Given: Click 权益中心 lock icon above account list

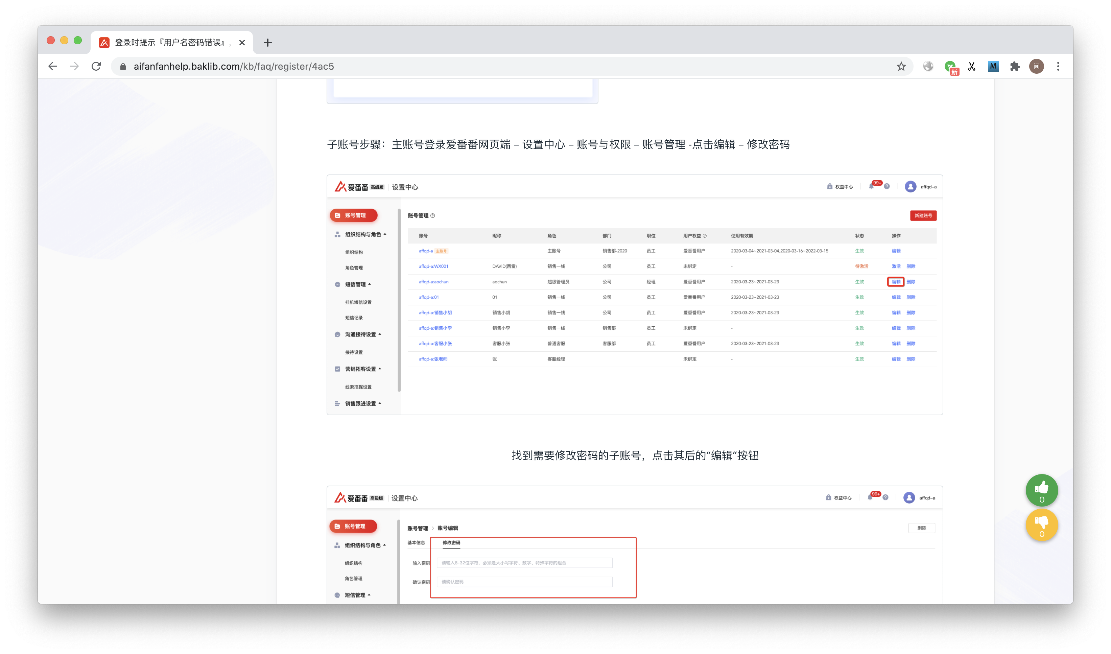Looking at the screenshot, I should (829, 187).
